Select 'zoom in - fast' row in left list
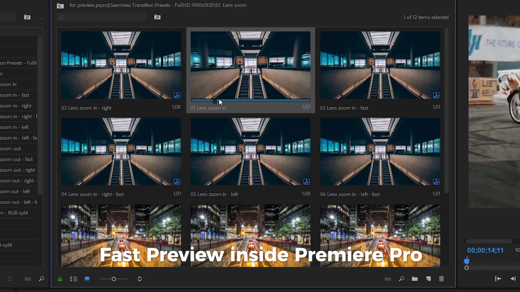The height and width of the screenshot is (292, 520). [x=18, y=95]
